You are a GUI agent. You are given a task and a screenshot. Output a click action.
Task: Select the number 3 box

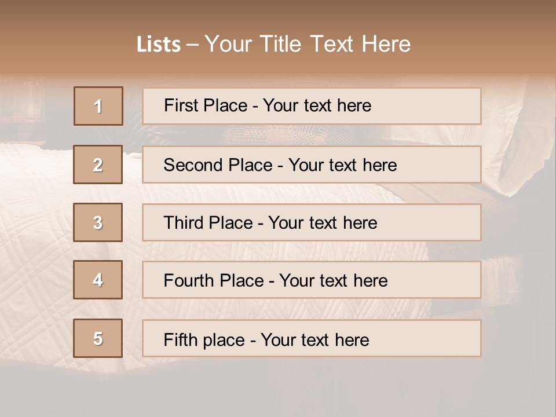tap(98, 222)
